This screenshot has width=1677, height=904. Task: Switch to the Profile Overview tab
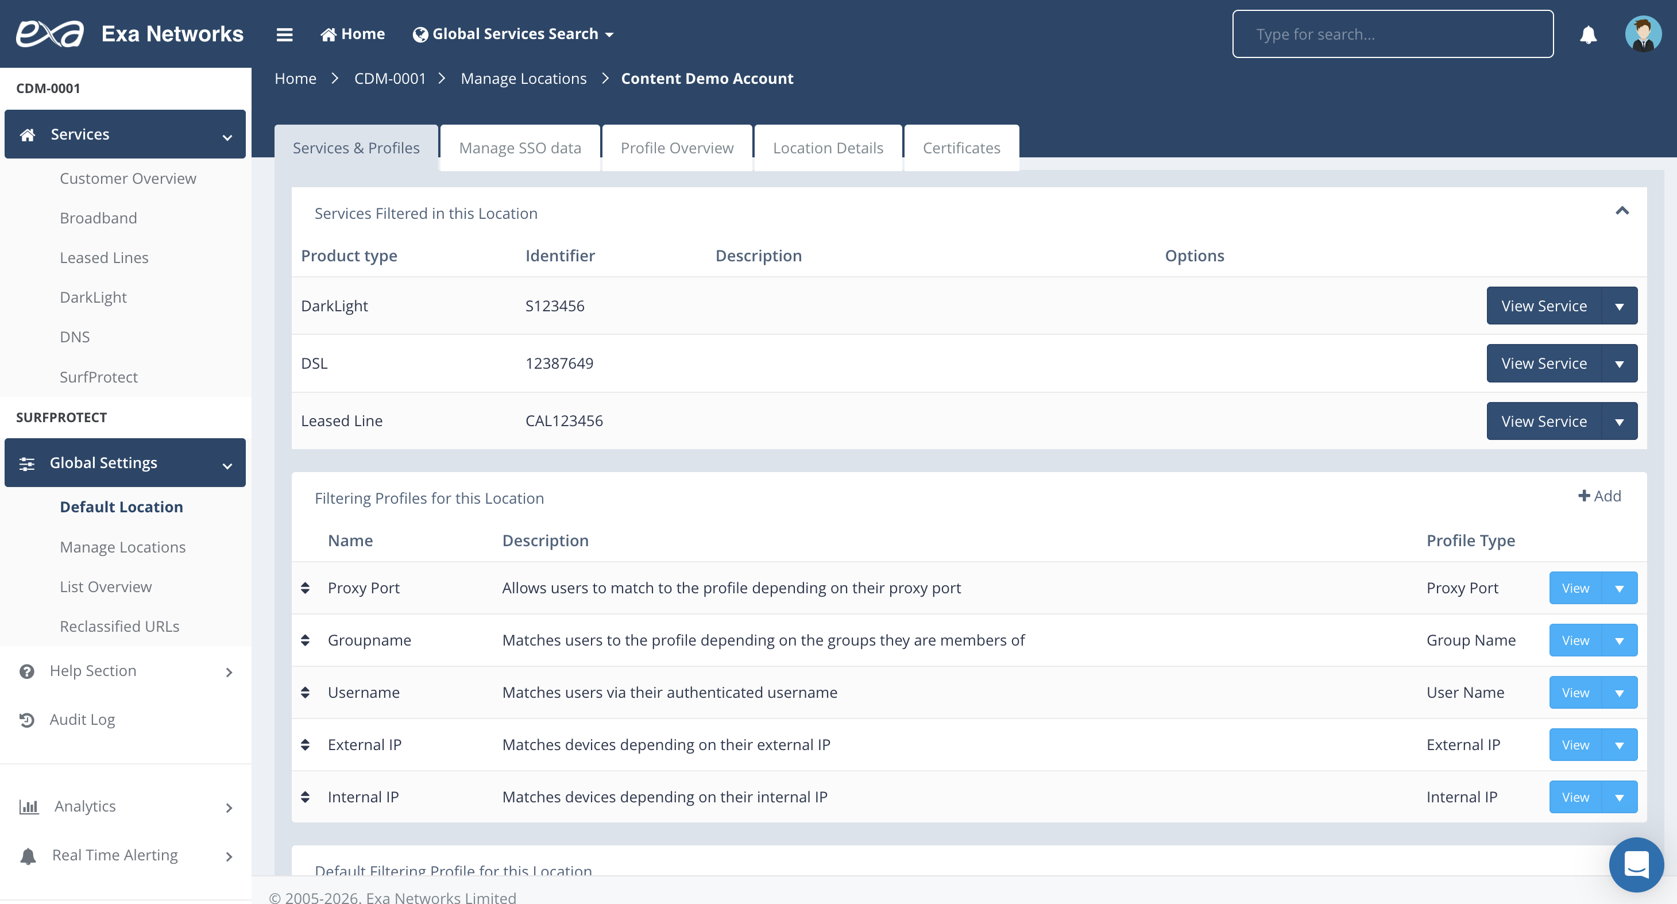coord(677,148)
